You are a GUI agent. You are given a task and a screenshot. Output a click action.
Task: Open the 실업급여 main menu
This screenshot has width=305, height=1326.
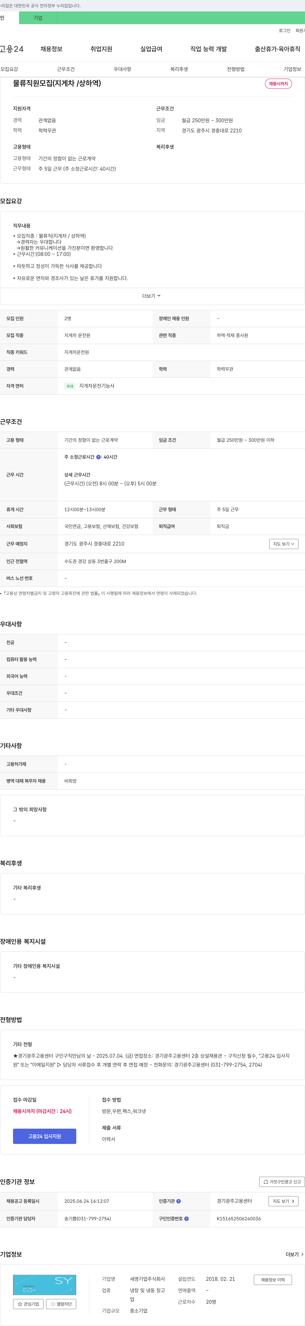click(151, 49)
